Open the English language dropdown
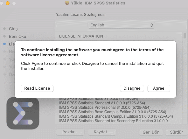 (121, 25)
